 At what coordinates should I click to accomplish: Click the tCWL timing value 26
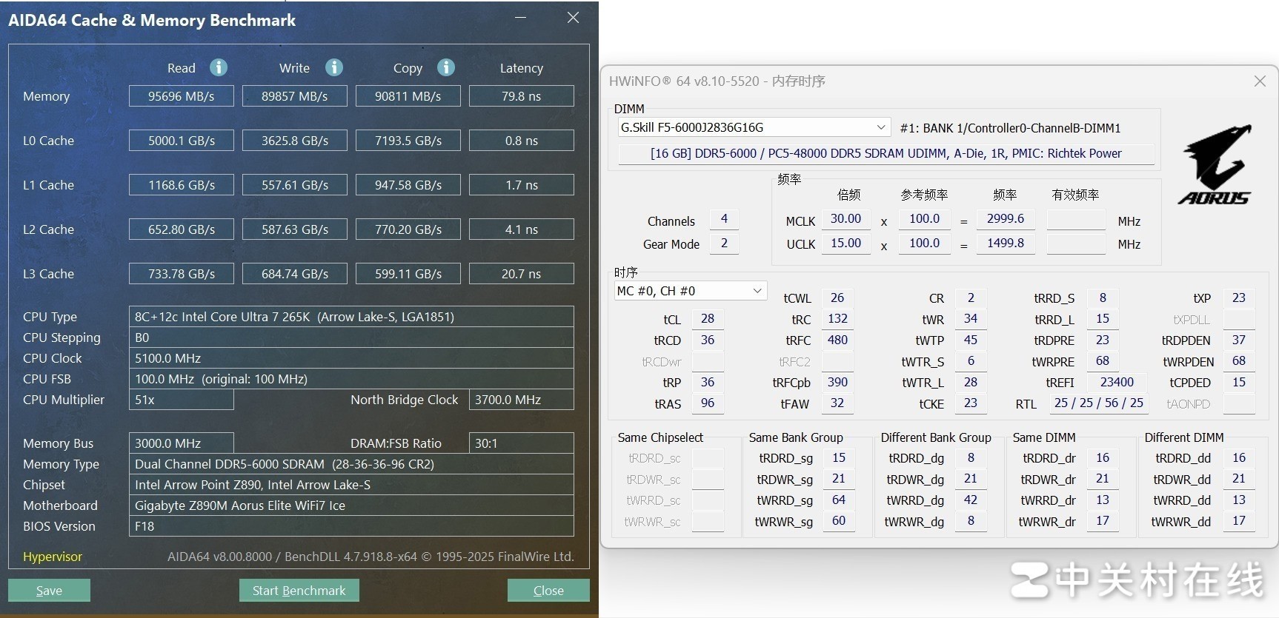[x=837, y=298]
